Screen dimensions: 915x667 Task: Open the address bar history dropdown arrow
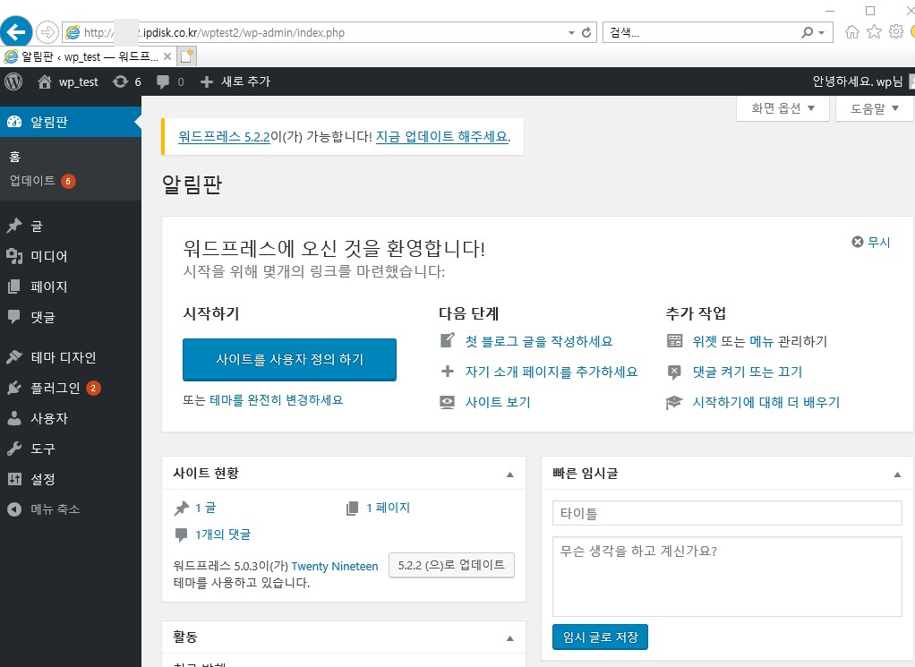pos(571,33)
